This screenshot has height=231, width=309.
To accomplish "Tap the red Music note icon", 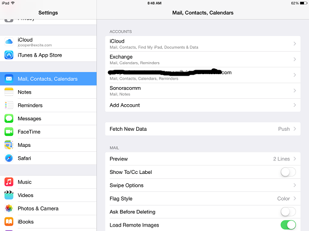I will (9, 182).
